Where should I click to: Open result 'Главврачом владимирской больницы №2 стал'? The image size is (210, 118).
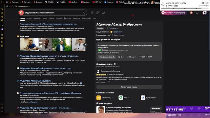click(x=50, y=93)
